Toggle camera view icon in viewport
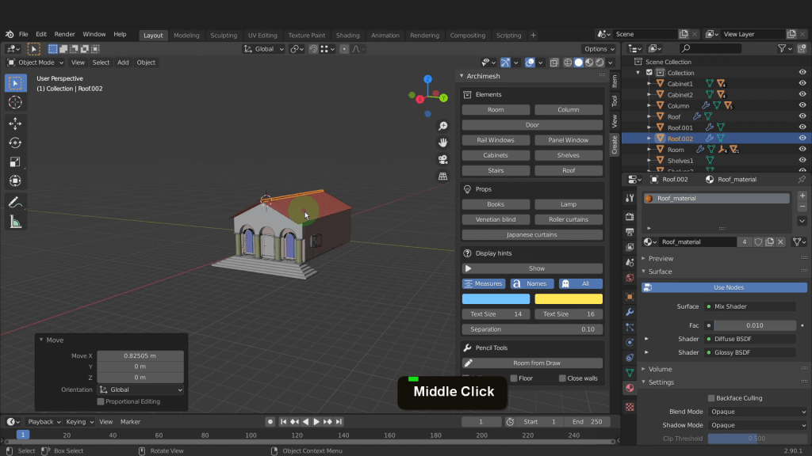 point(443,159)
